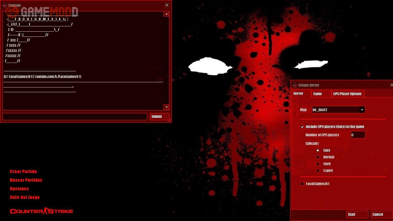Open Buscar Partidas menu item
This screenshot has height=221, width=393.
tap(26, 180)
